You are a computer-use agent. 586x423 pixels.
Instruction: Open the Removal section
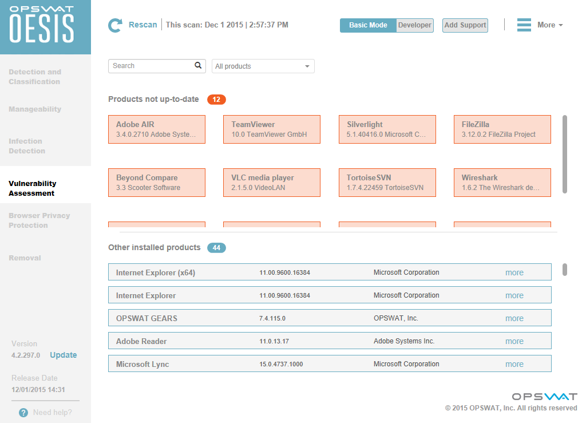(25, 258)
